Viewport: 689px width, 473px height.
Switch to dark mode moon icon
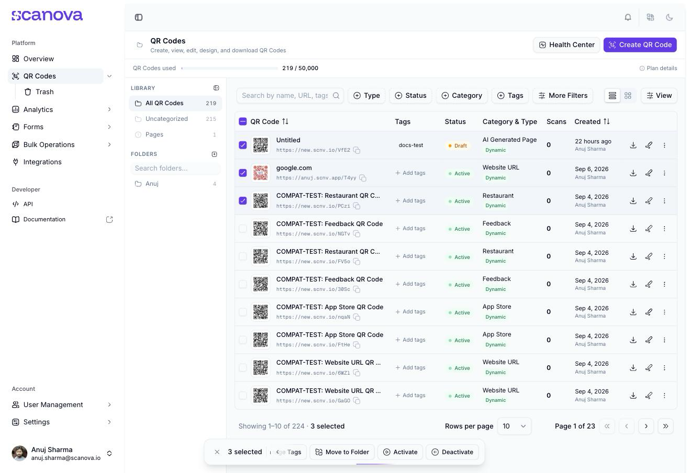(669, 17)
